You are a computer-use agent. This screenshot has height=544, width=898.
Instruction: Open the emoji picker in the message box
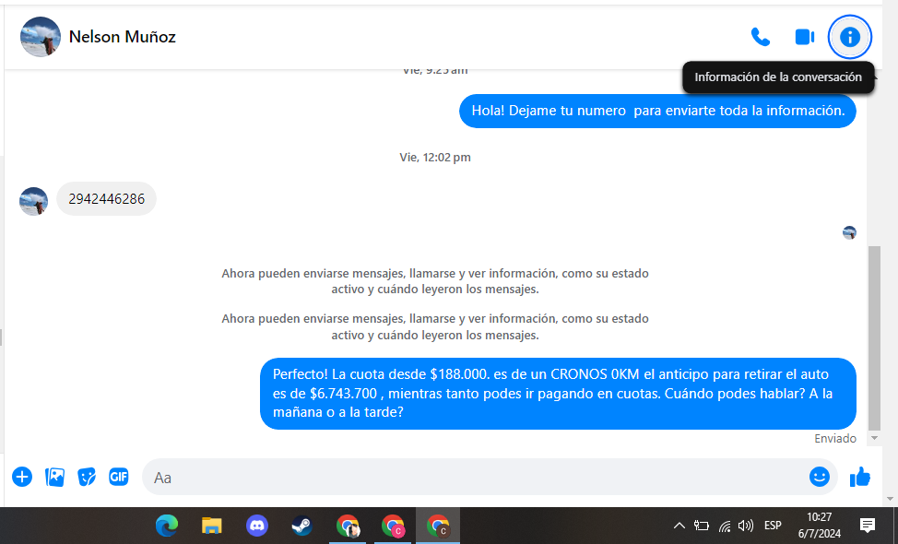820,477
